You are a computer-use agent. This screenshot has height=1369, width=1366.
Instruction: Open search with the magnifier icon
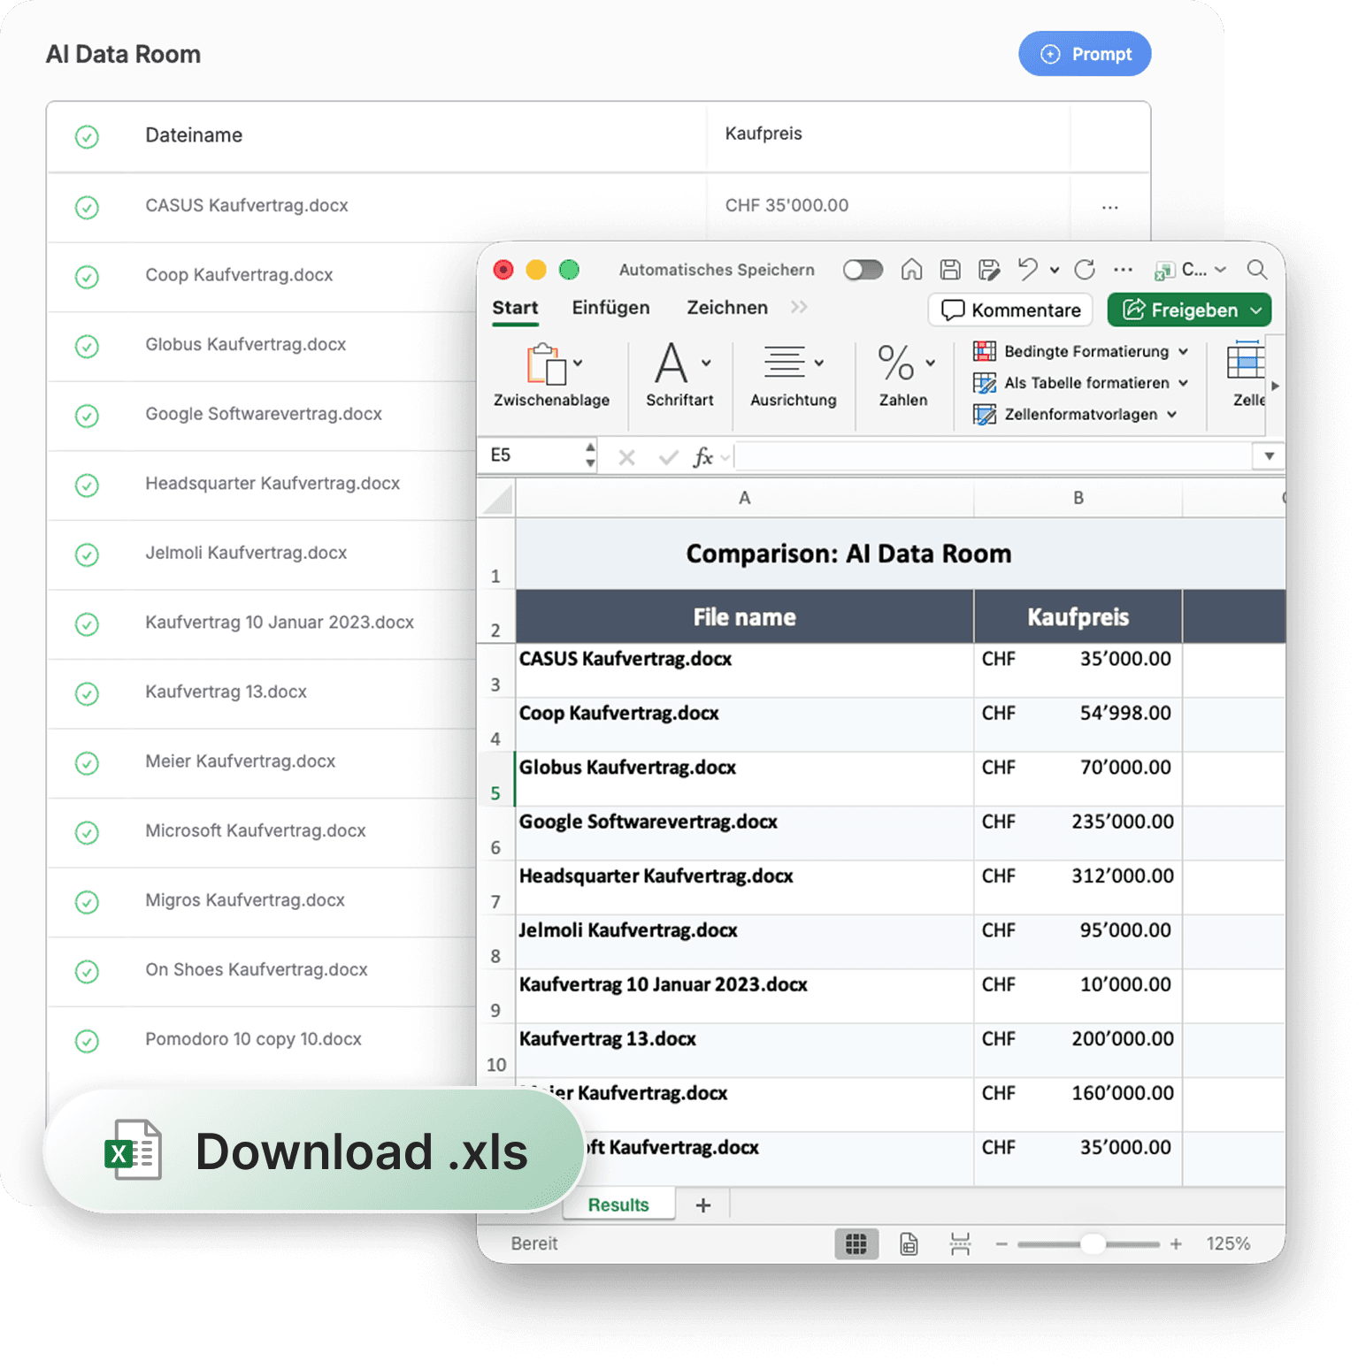[1257, 270]
